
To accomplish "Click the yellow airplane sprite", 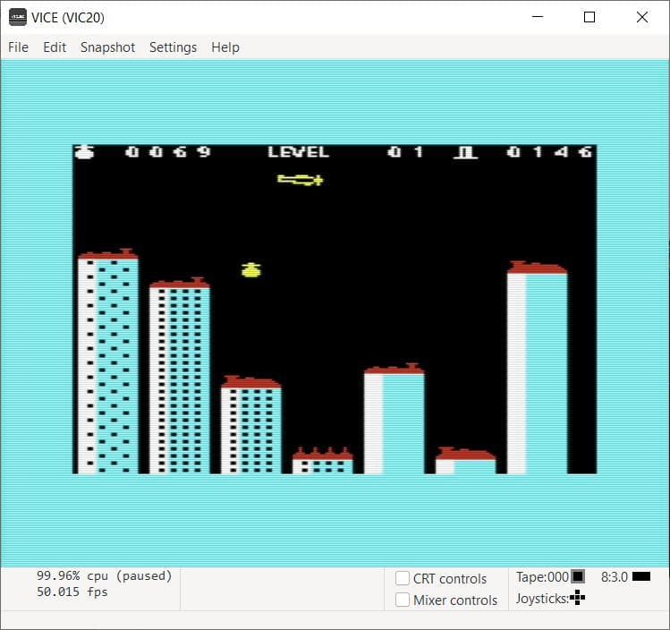I will click(301, 180).
